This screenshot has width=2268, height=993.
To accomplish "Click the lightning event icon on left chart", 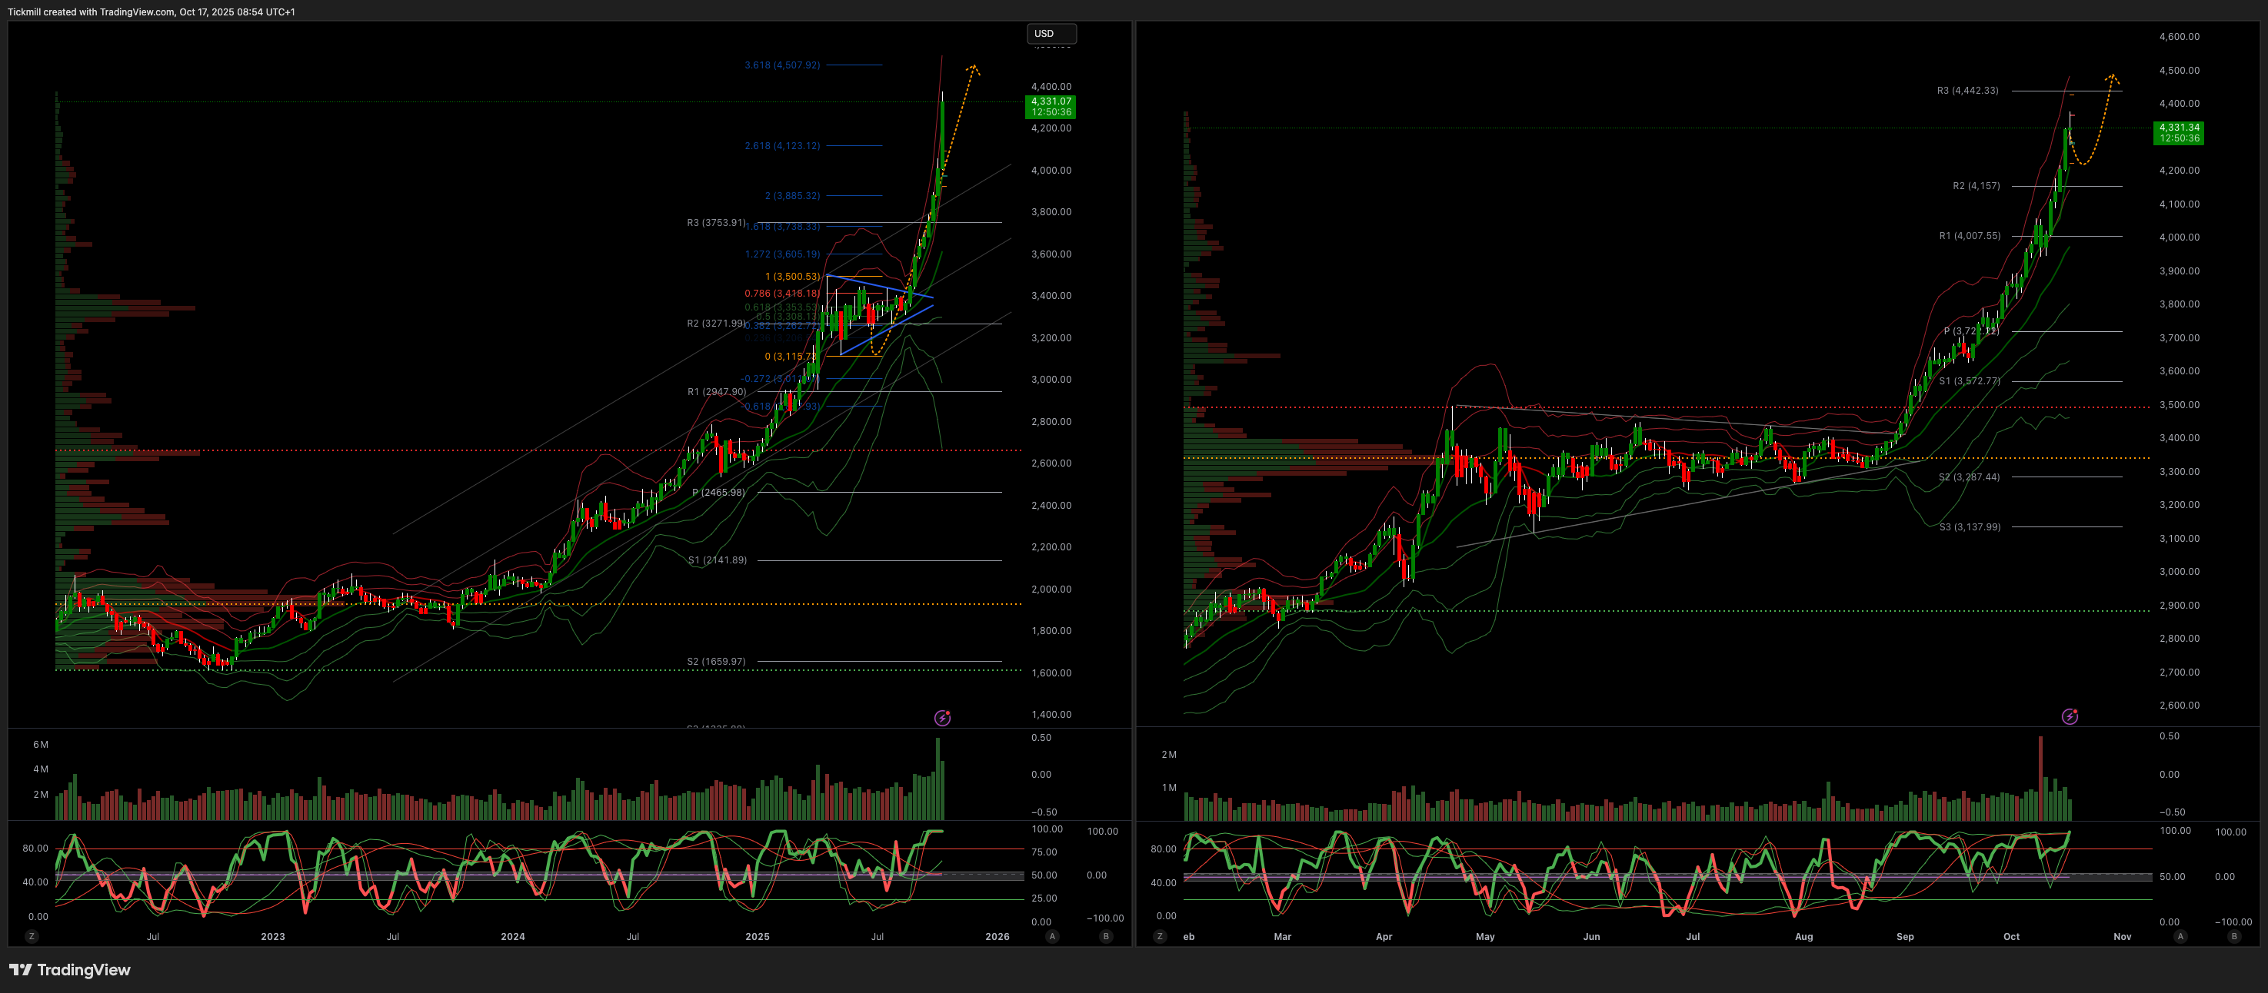I will click(x=942, y=718).
